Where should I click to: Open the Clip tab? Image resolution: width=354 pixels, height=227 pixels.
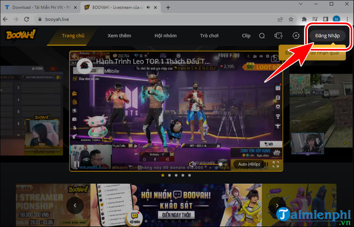(x=246, y=35)
